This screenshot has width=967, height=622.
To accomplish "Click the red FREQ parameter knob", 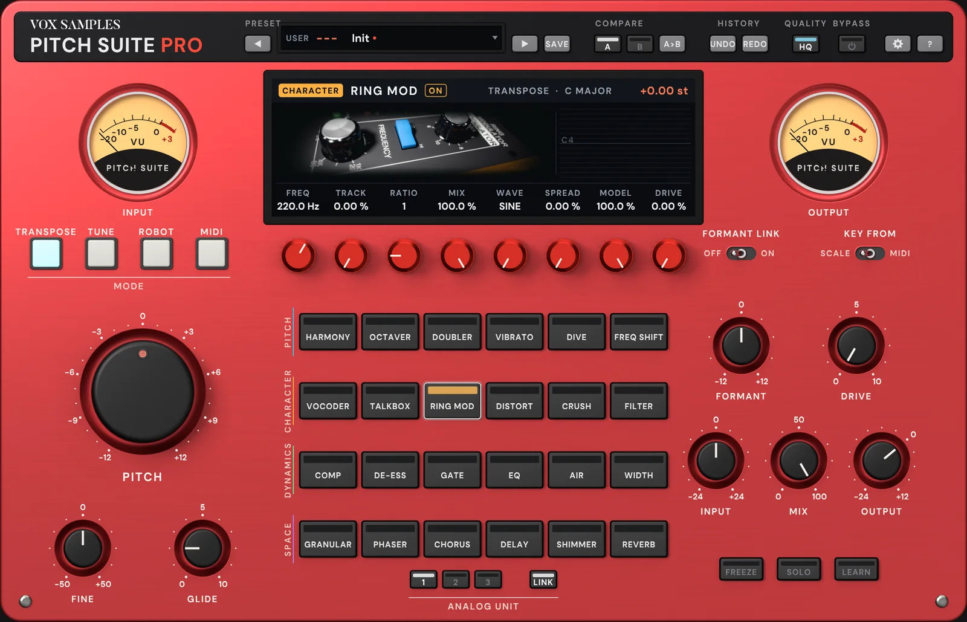I will click(x=298, y=256).
